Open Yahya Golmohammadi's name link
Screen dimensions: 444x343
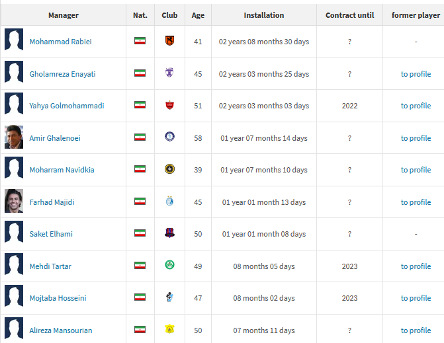pos(66,106)
